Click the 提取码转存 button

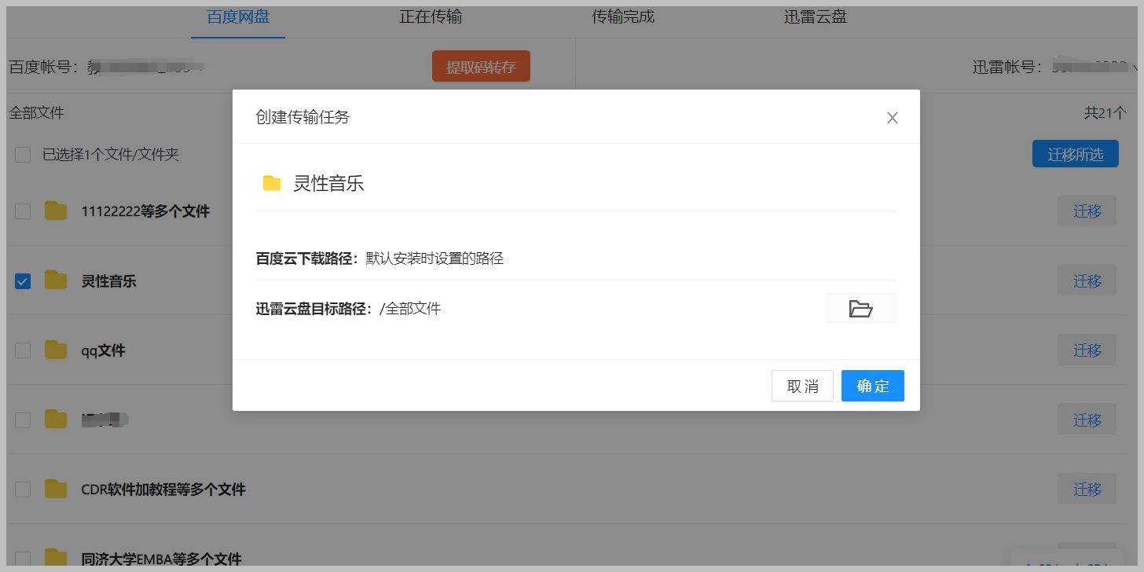(481, 67)
